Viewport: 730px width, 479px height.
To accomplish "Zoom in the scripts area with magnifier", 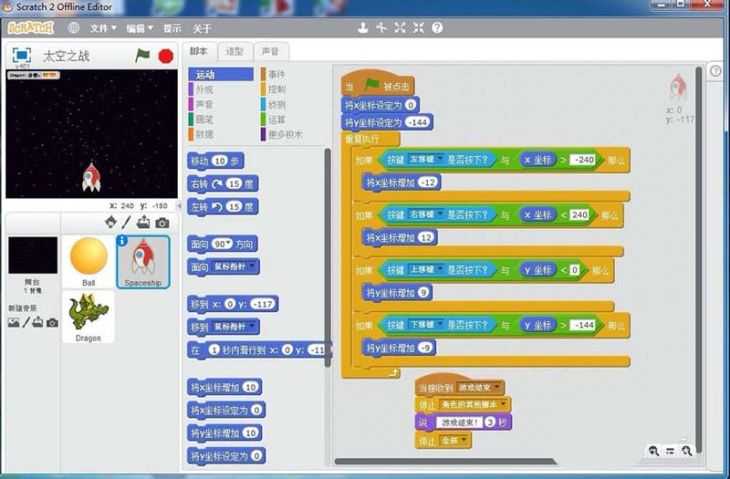I will (686, 451).
